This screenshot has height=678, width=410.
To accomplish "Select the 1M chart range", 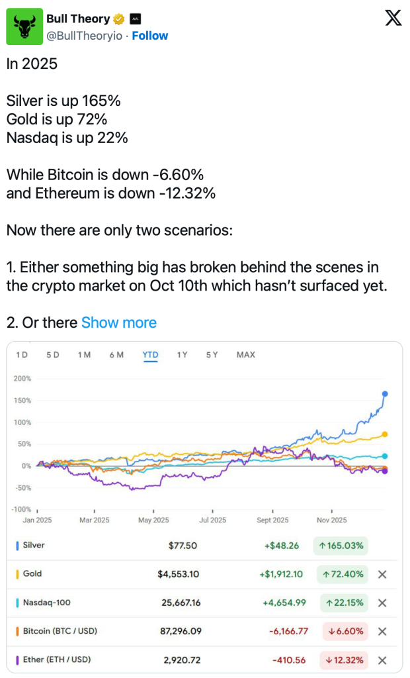I will click(84, 355).
